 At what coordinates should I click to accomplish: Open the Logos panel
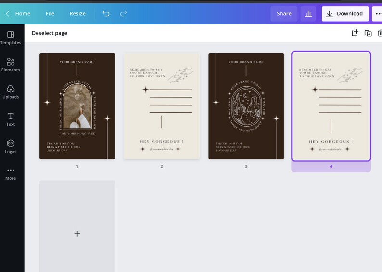11,146
